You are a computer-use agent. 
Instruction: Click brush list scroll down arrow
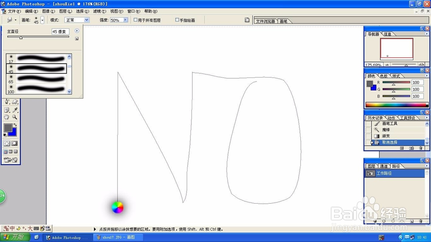(x=69, y=91)
